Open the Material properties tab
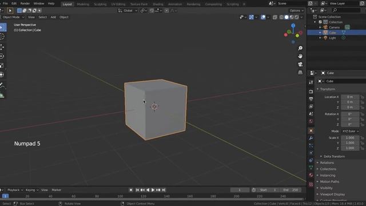This screenshot has width=366, height=206. [311, 175]
